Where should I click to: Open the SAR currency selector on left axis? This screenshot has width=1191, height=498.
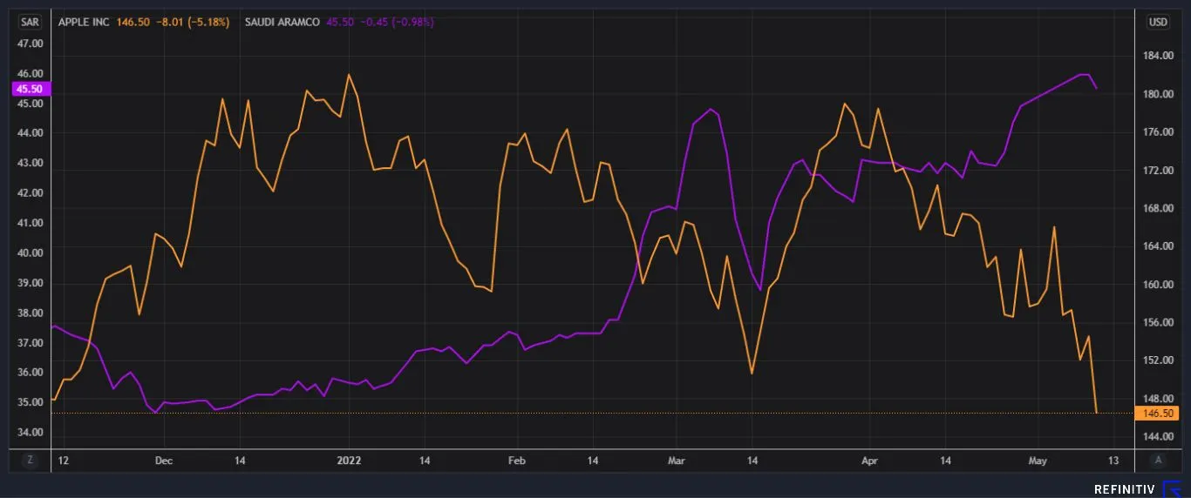[x=30, y=22]
